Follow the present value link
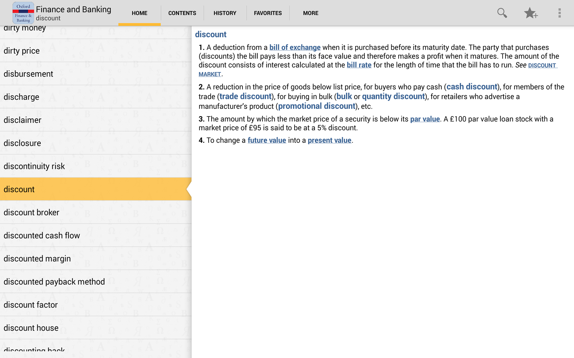The width and height of the screenshot is (574, 358). coord(329,140)
